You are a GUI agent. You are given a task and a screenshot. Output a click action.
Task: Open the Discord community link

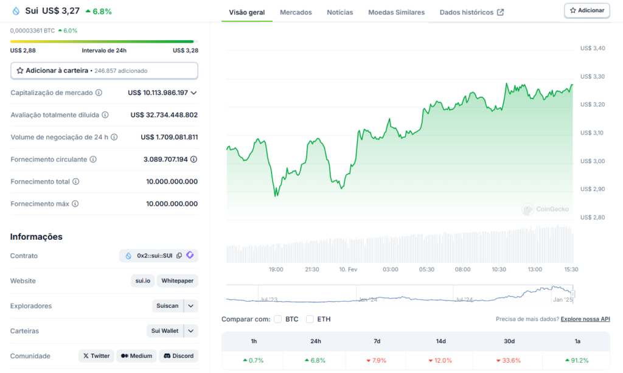[178, 356]
